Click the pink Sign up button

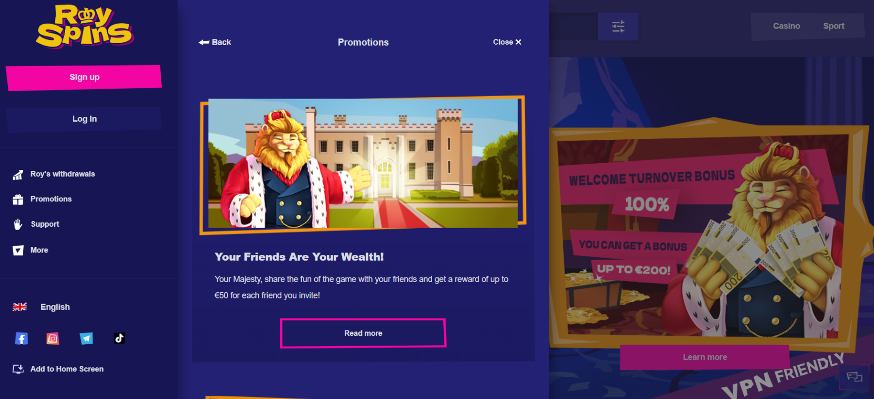(x=84, y=77)
